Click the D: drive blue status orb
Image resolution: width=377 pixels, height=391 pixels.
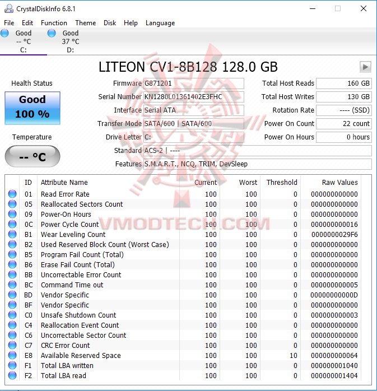pyautogui.click(x=52, y=33)
